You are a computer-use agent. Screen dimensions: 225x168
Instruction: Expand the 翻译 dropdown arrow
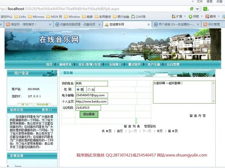tap(219, 16)
